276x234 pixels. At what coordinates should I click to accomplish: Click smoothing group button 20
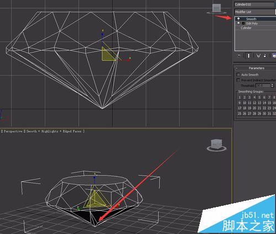[x=254, y=108]
